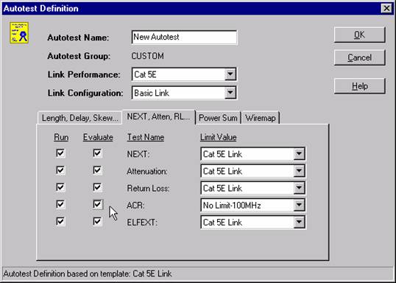The width and height of the screenshot is (396, 283).
Task: Click the Run column header
Action: pyautogui.click(x=61, y=137)
